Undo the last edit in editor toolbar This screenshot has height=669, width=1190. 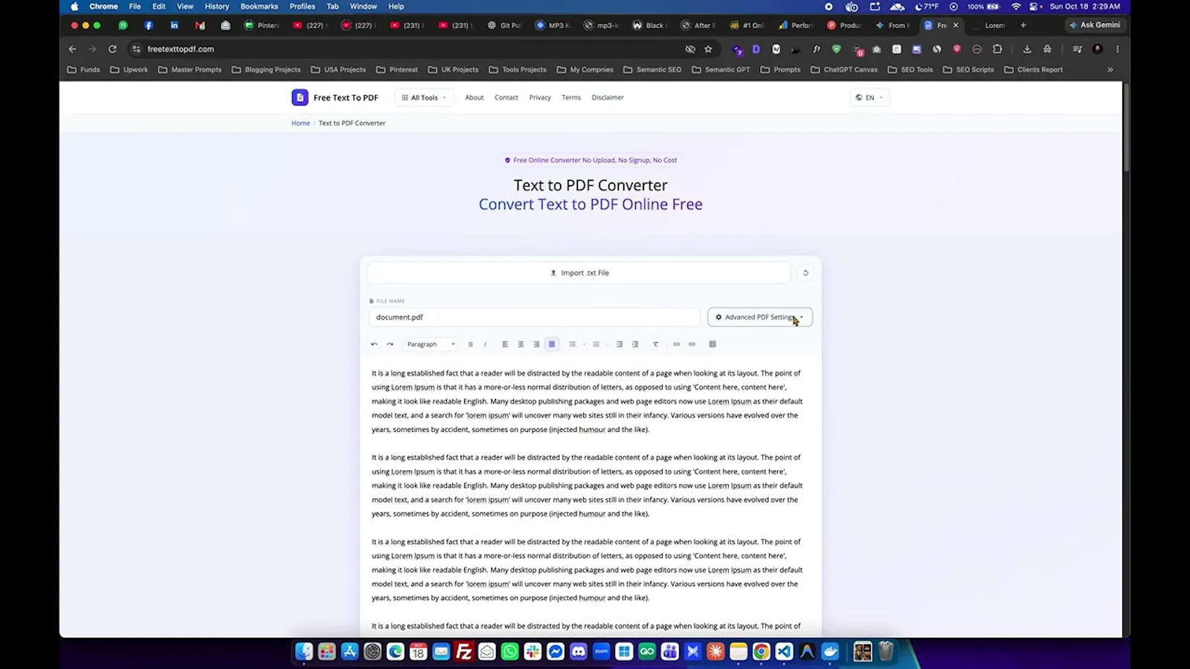[374, 344]
